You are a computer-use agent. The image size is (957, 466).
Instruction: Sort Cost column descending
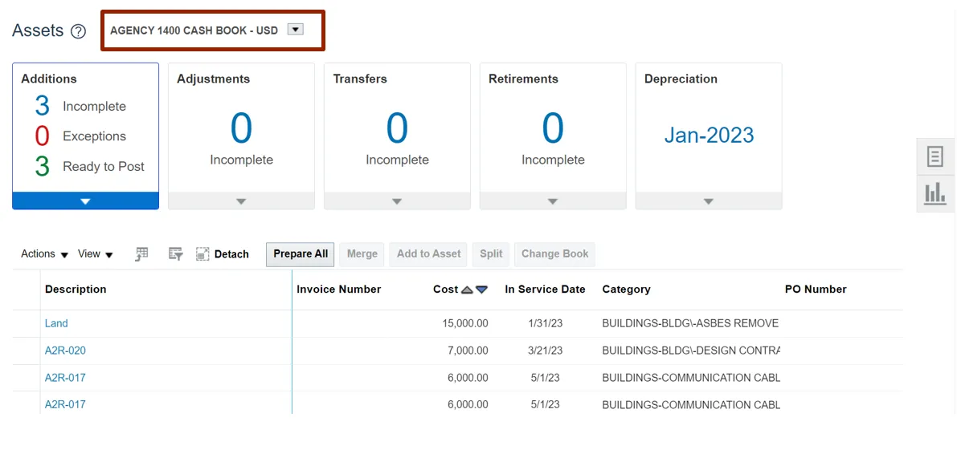tap(481, 290)
